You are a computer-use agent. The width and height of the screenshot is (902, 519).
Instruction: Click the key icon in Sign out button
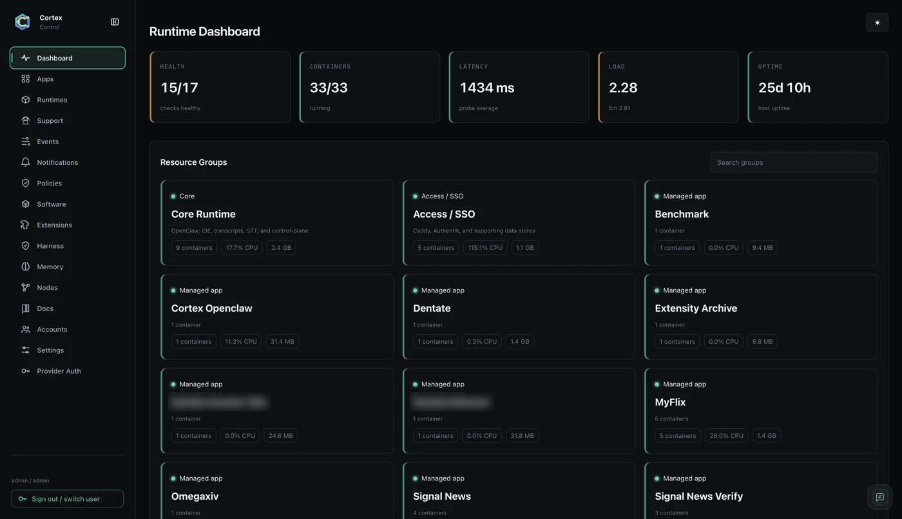point(23,498)
